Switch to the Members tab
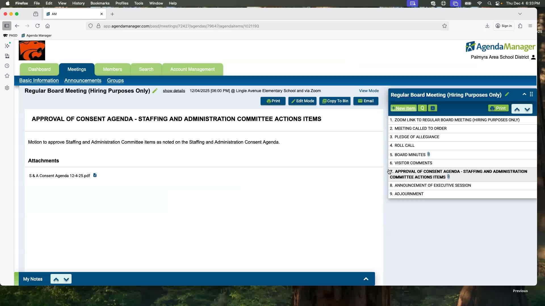Screen dimensions: 545x306 click(x=112, y=69)
